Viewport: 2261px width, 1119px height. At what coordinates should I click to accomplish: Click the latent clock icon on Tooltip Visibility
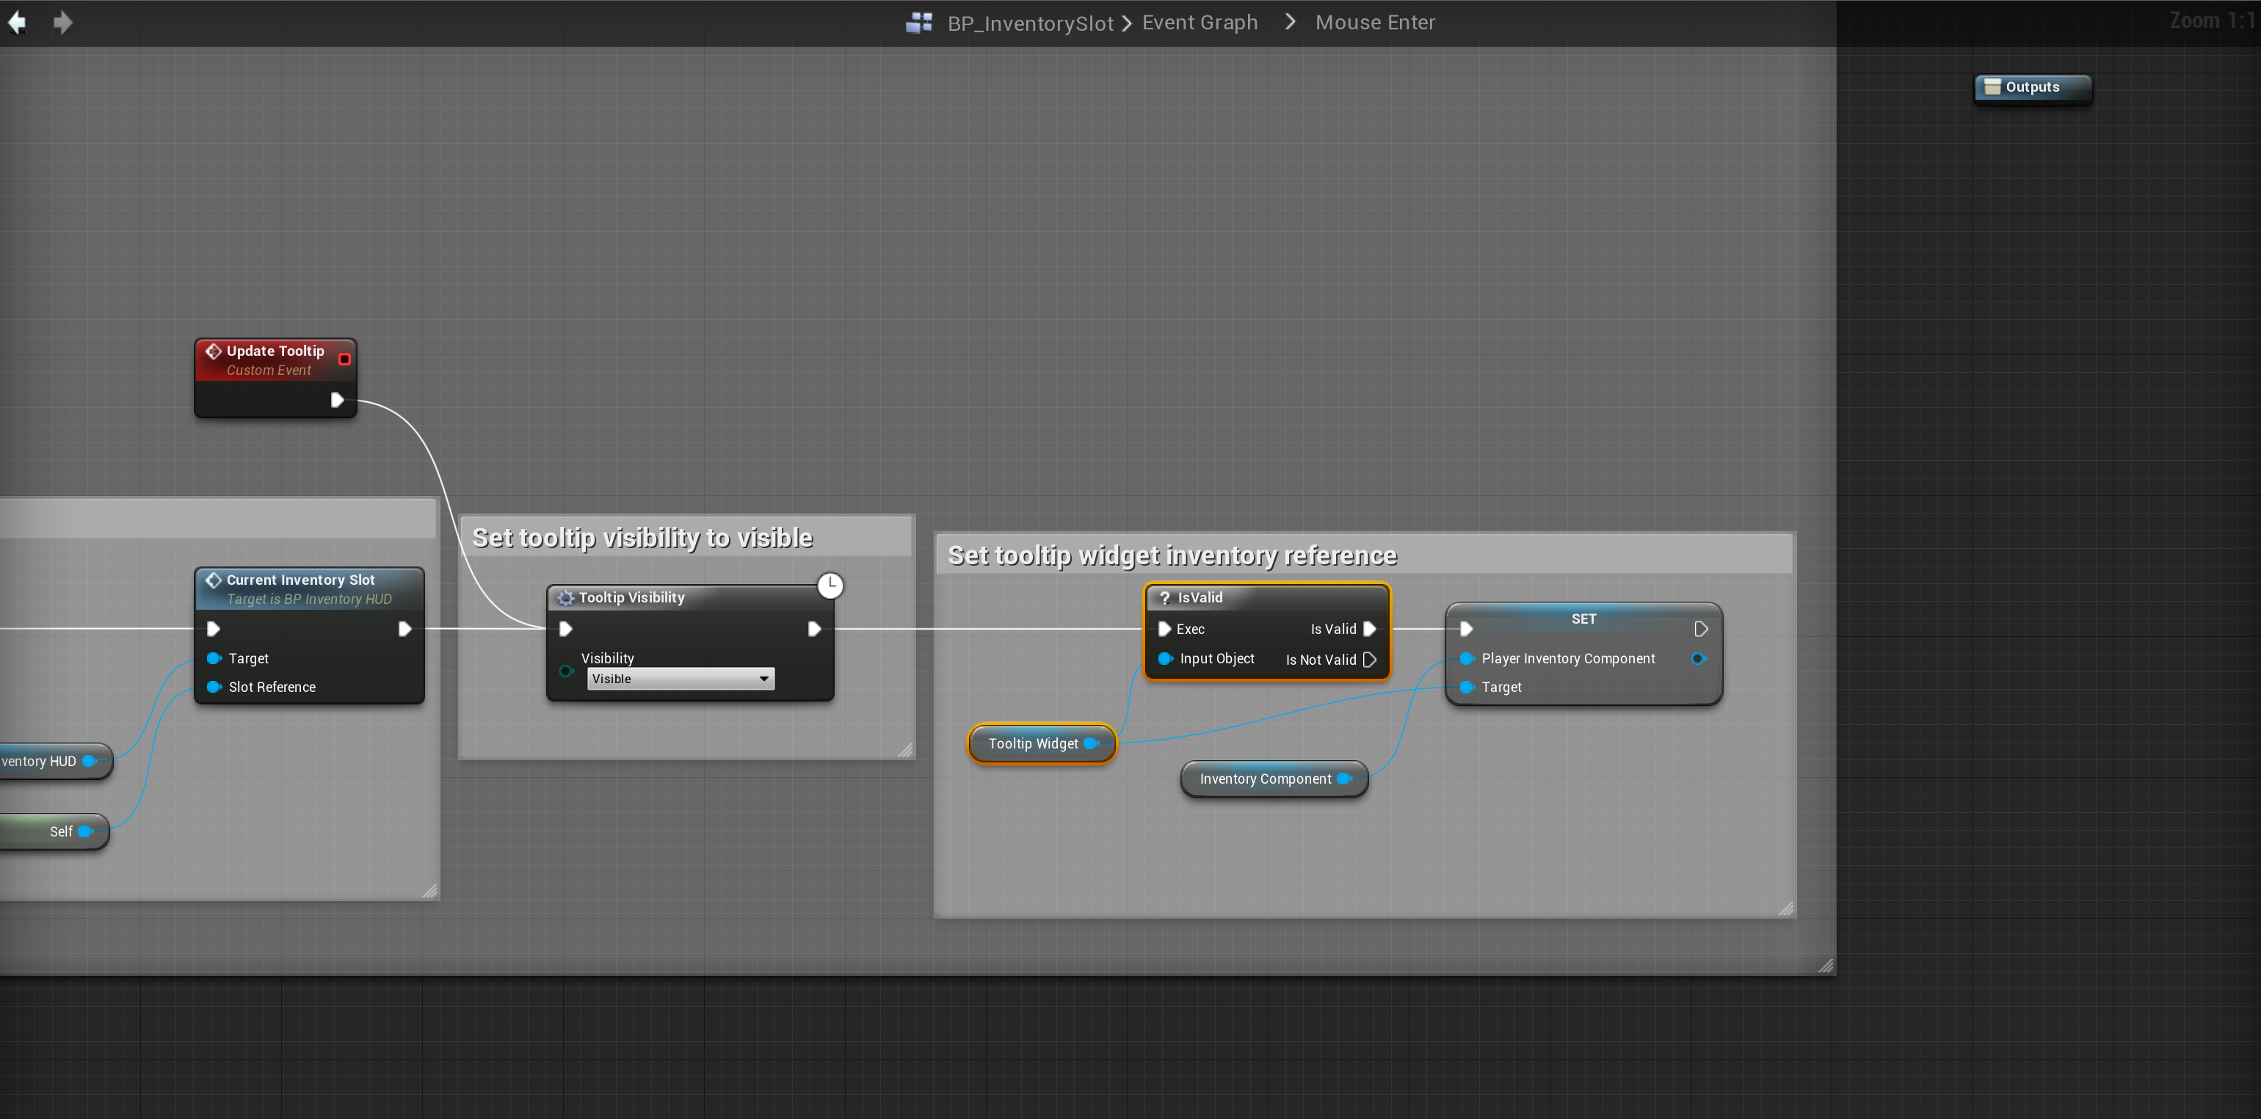pos(830,586)
